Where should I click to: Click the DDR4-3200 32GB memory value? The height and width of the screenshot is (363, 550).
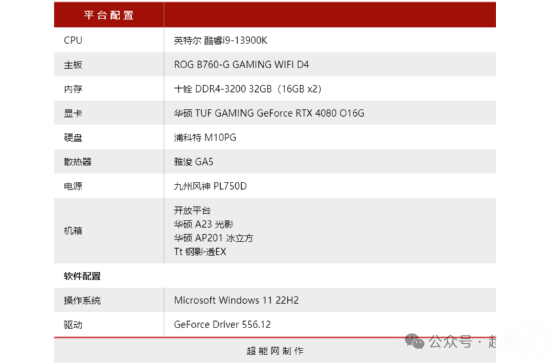(248, 89)
